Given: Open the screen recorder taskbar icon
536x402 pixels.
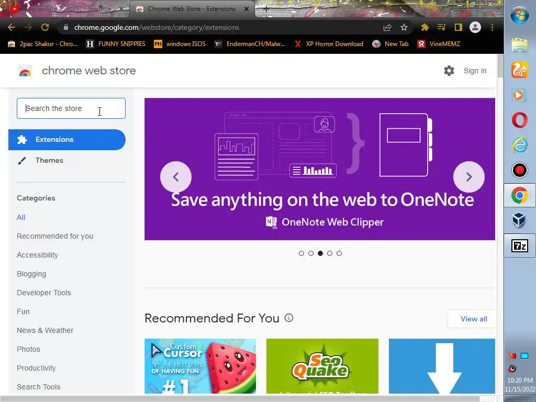Looking at the screenshot, I should click(x=520, y=170).
